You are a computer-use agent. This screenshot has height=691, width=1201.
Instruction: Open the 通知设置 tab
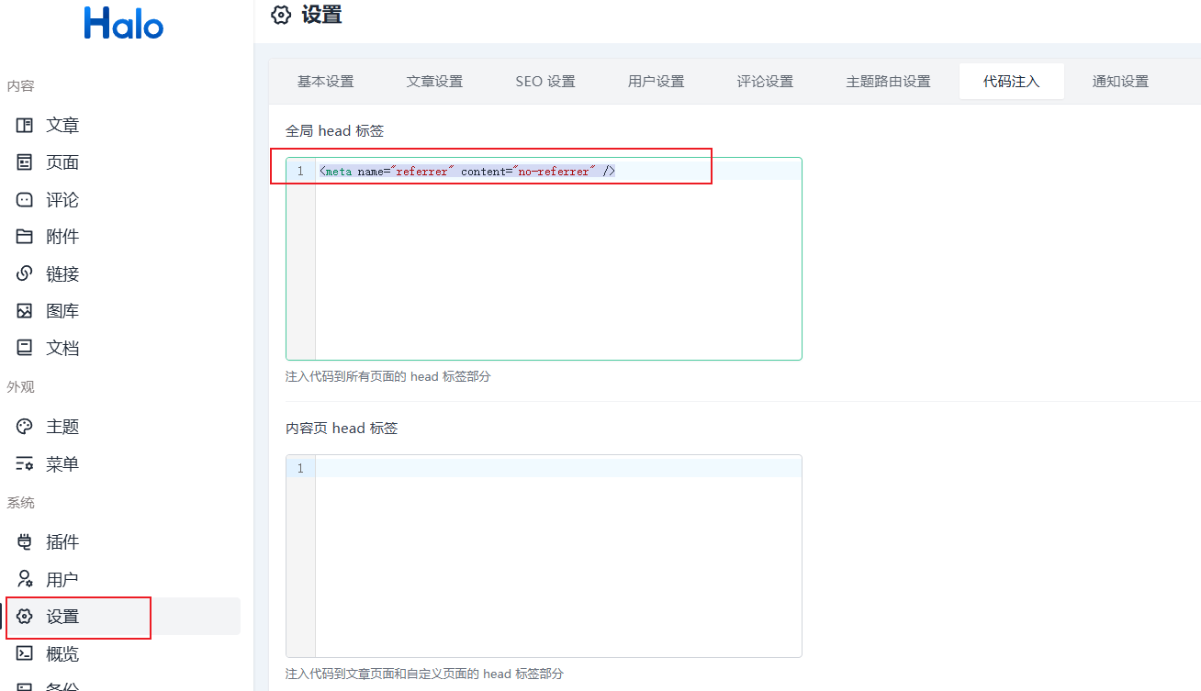click(1120, 82)
